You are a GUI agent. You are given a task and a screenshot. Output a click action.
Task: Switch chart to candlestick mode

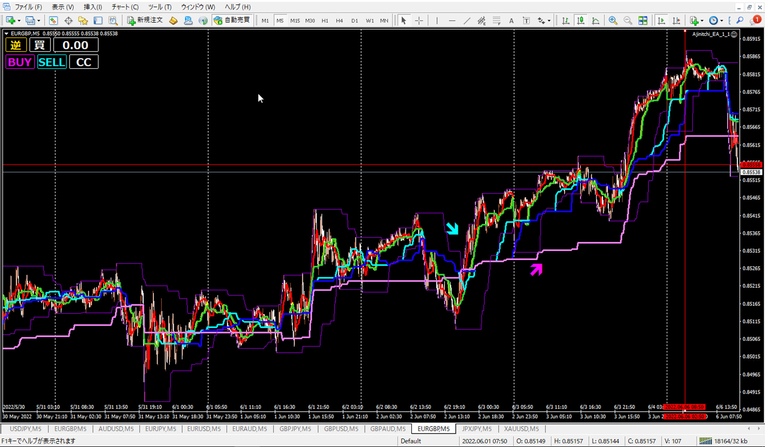[x=581, y=21]
